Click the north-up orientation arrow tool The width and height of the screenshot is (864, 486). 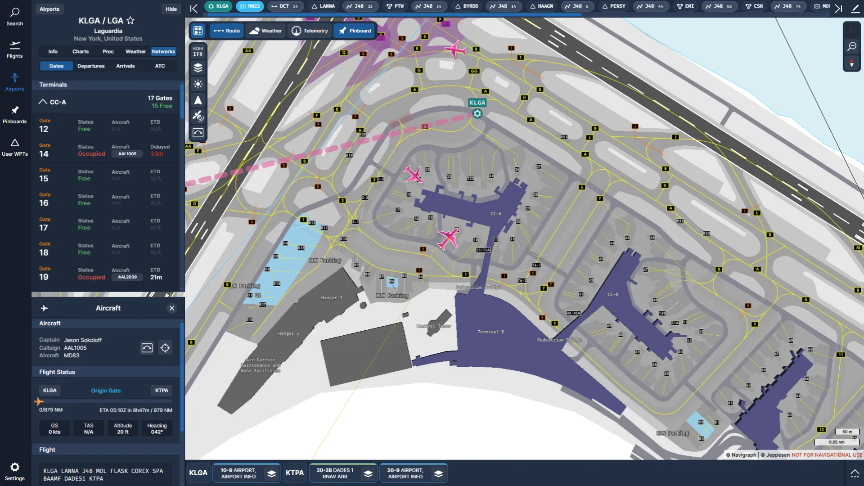click(x=198, y=100)
